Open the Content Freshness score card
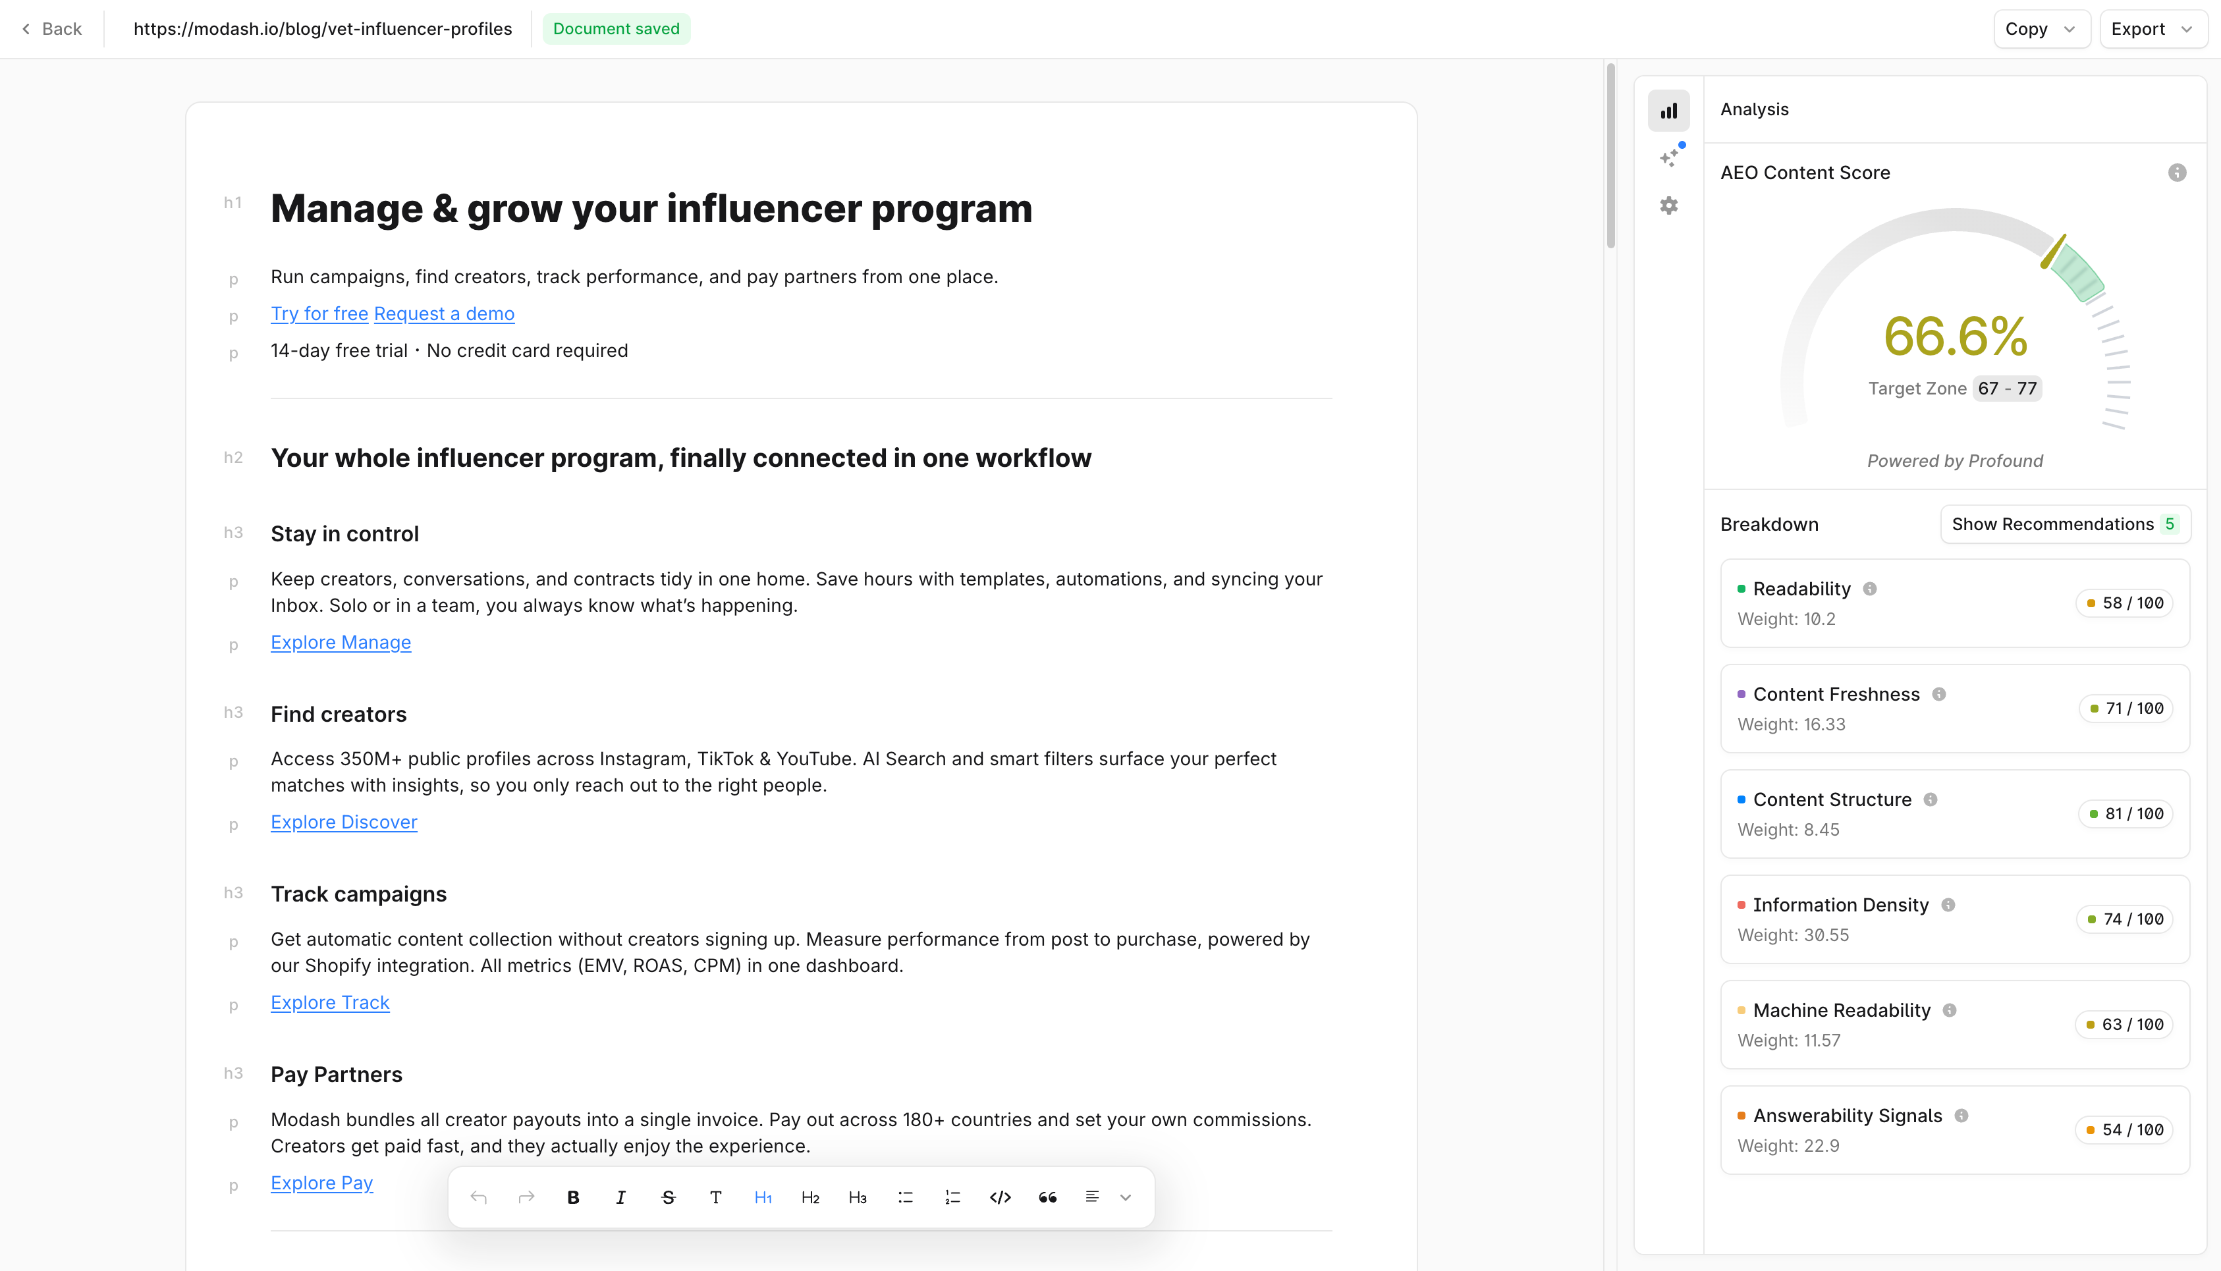The image size is (2221, 1271). (1955, 709)
